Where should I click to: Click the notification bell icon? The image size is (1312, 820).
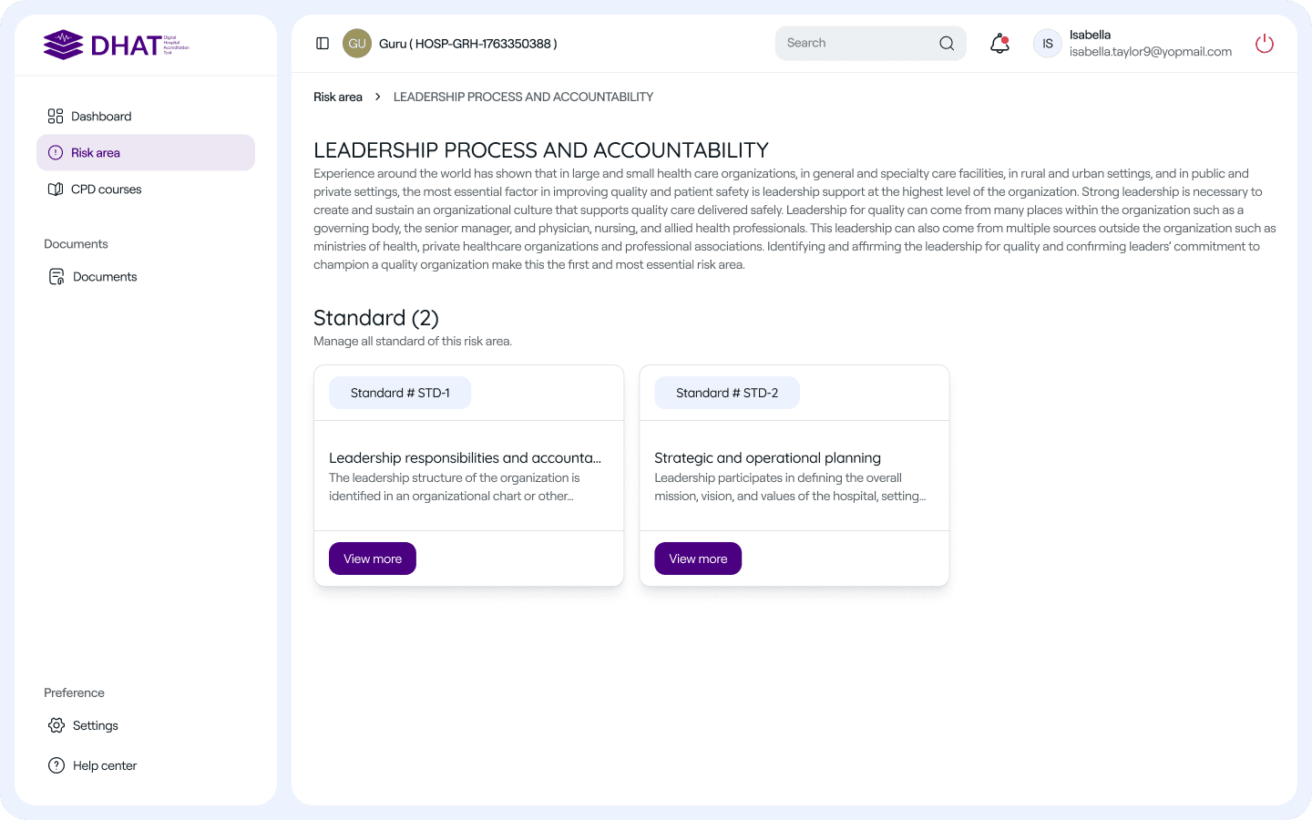coord(999,44)
